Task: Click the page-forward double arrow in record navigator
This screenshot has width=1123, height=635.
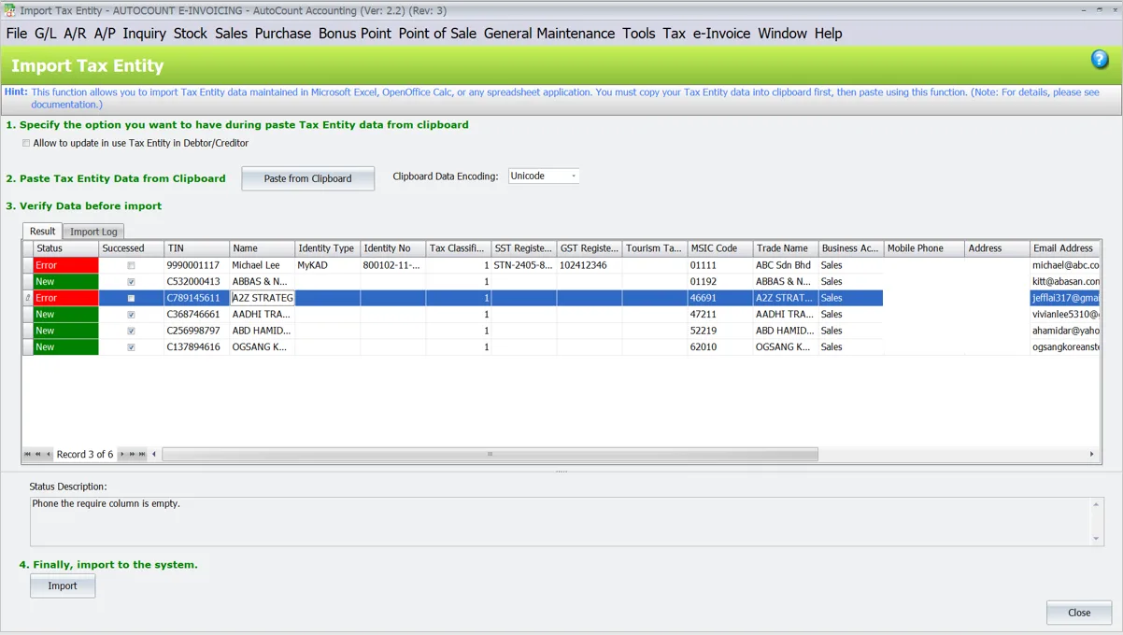Action: [132, 454]
